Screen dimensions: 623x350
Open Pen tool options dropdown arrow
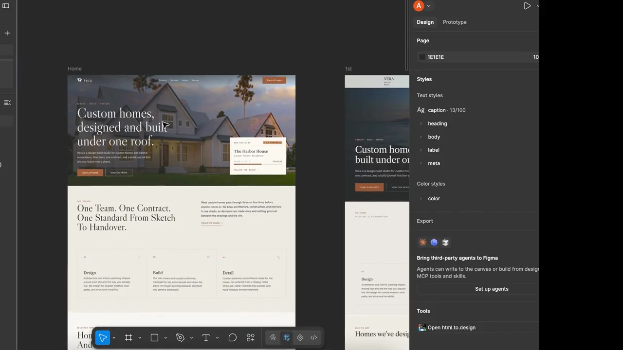(191, 338)
